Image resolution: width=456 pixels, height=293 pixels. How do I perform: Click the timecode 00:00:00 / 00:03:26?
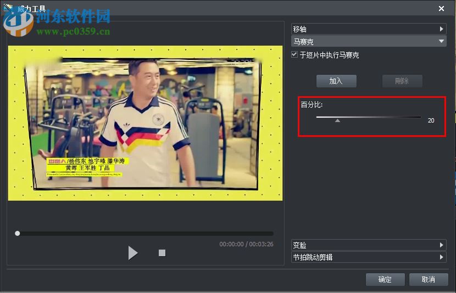(x=246, y=244)
